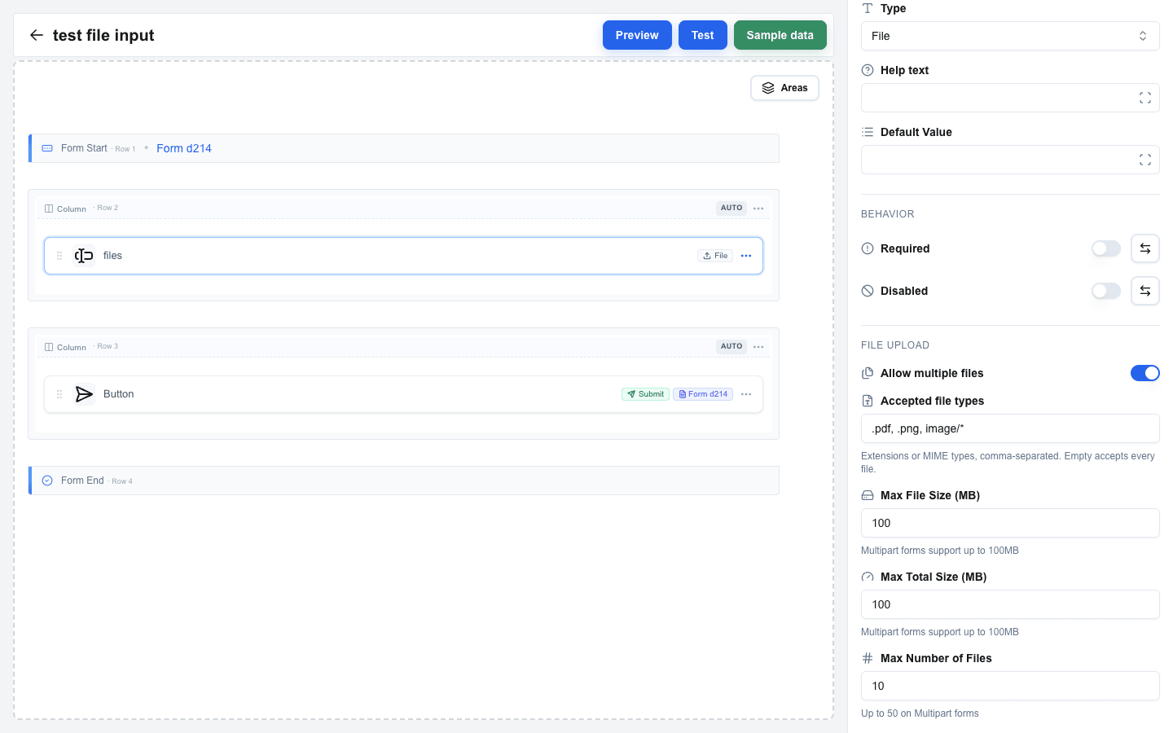Open the Row 3 column options menu
Image resolution: width=1173 pixels, height=733 pixels.
coord(758,347)
